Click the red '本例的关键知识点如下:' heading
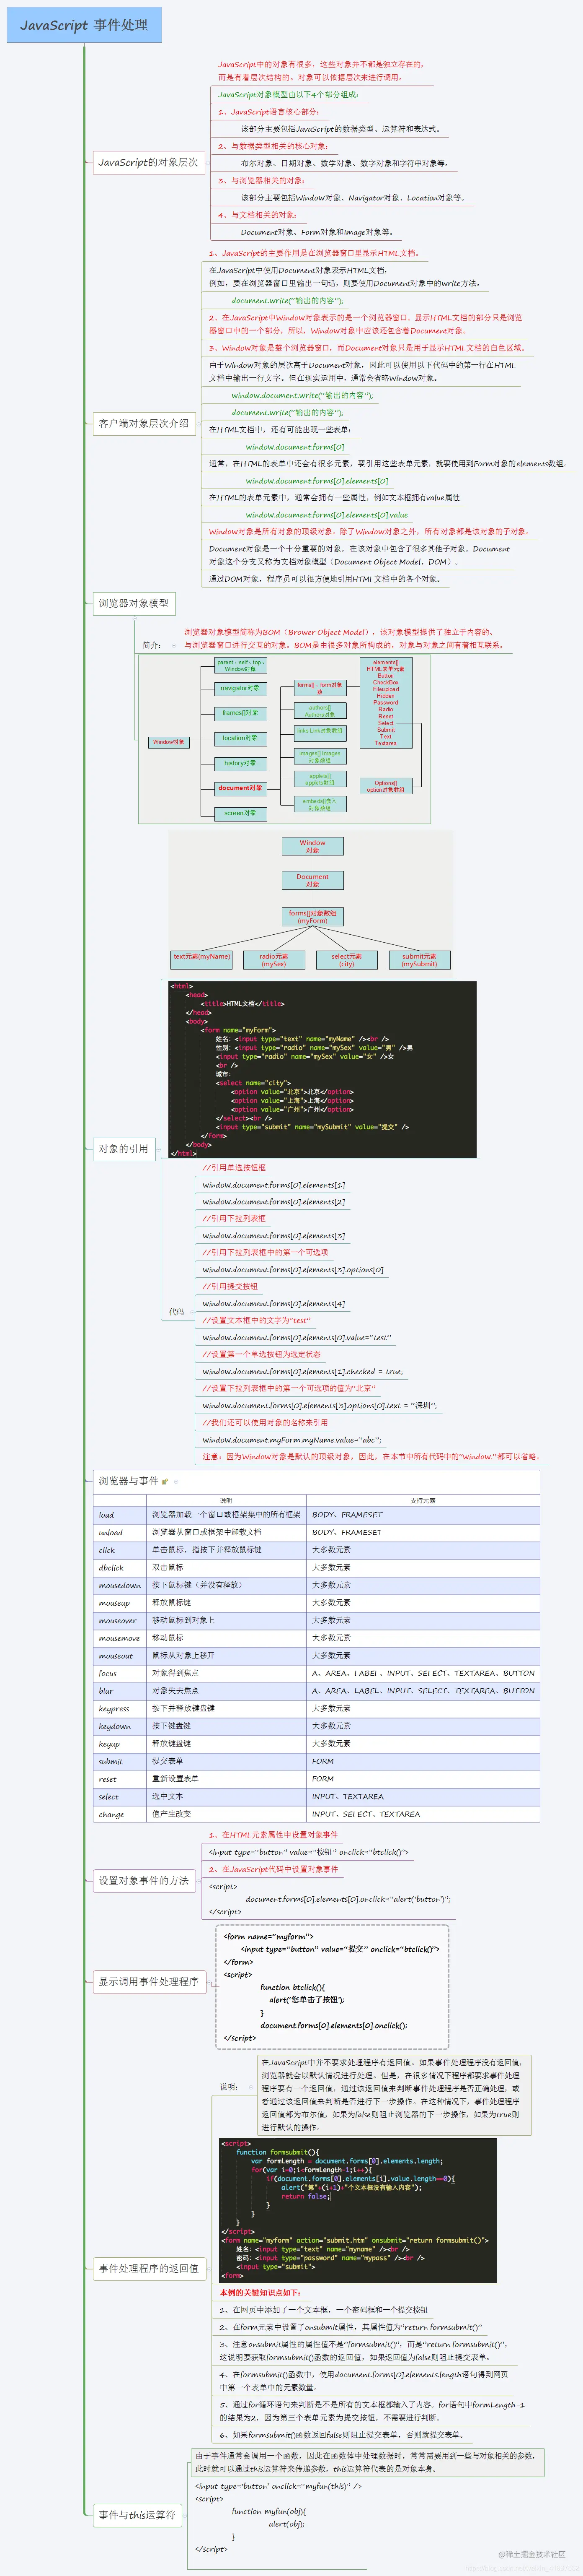Viewport: 583px width, 2576px height. 261,2293
